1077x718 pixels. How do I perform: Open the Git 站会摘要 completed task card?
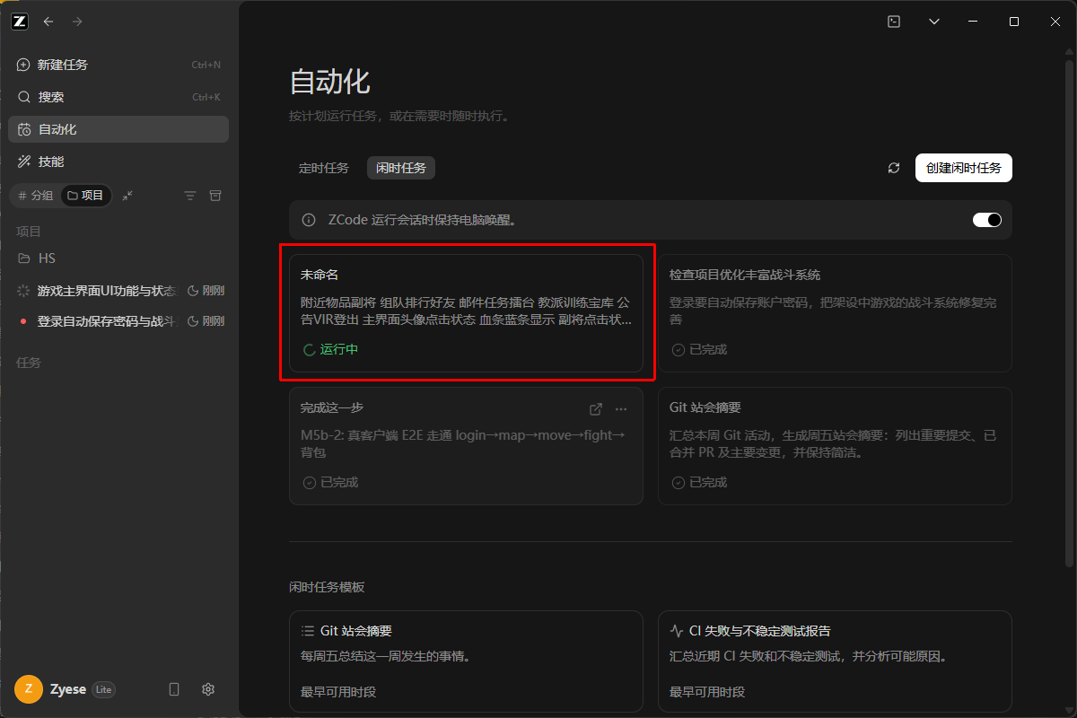[835, 445]
